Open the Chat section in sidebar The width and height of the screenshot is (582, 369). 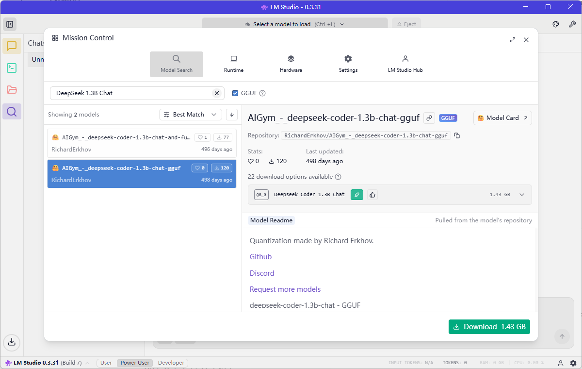click(12, 46)
